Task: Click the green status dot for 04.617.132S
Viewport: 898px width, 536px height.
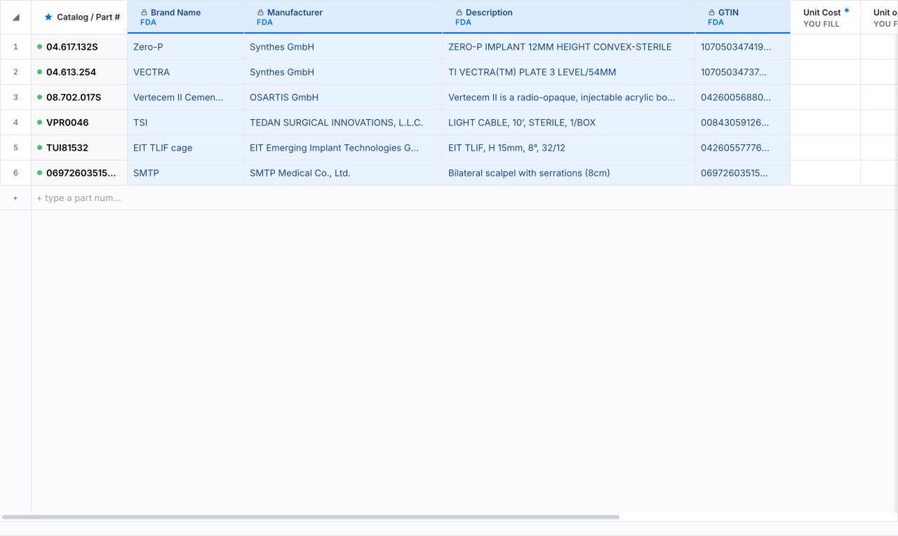Action: [x=40, y=47]
